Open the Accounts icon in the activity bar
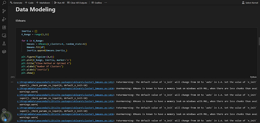Viewport: 260px width, 123px height. (4, 111)
